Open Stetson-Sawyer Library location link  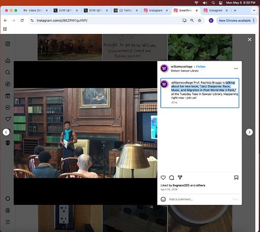click(184, 71)
